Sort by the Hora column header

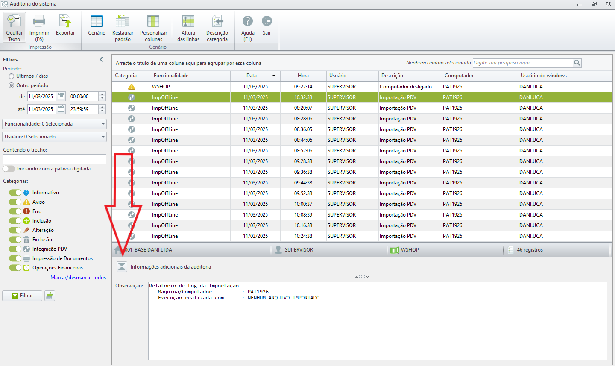click(x=303, y=76)
